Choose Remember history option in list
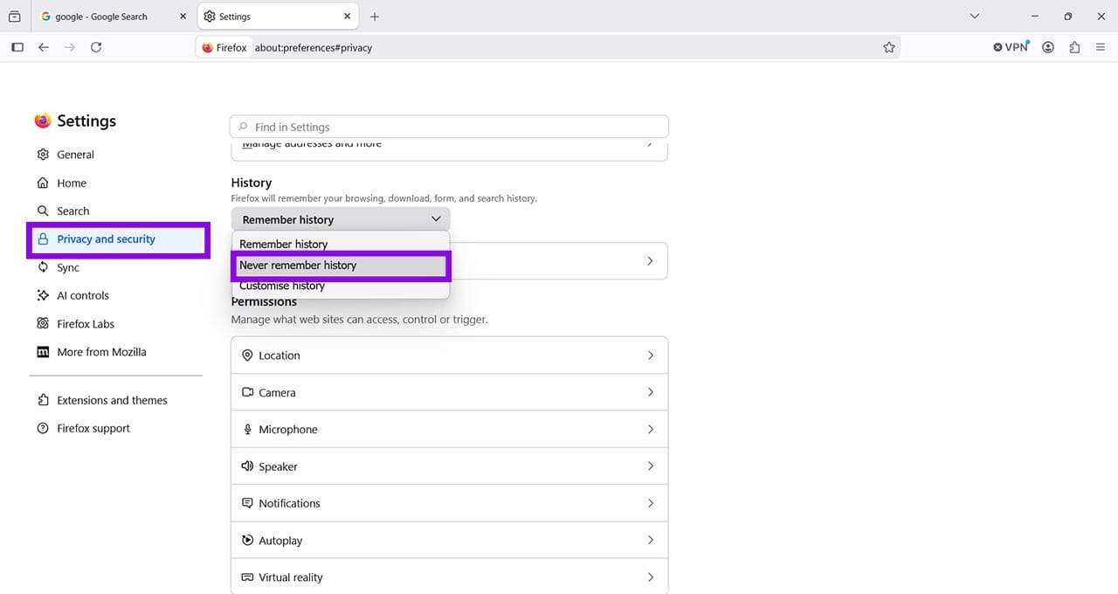 pyautogui.click(x=341, y=245)
